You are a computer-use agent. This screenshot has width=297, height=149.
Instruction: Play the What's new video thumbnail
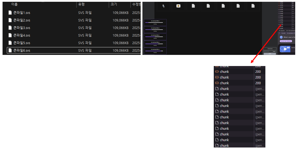pos(285,49)
